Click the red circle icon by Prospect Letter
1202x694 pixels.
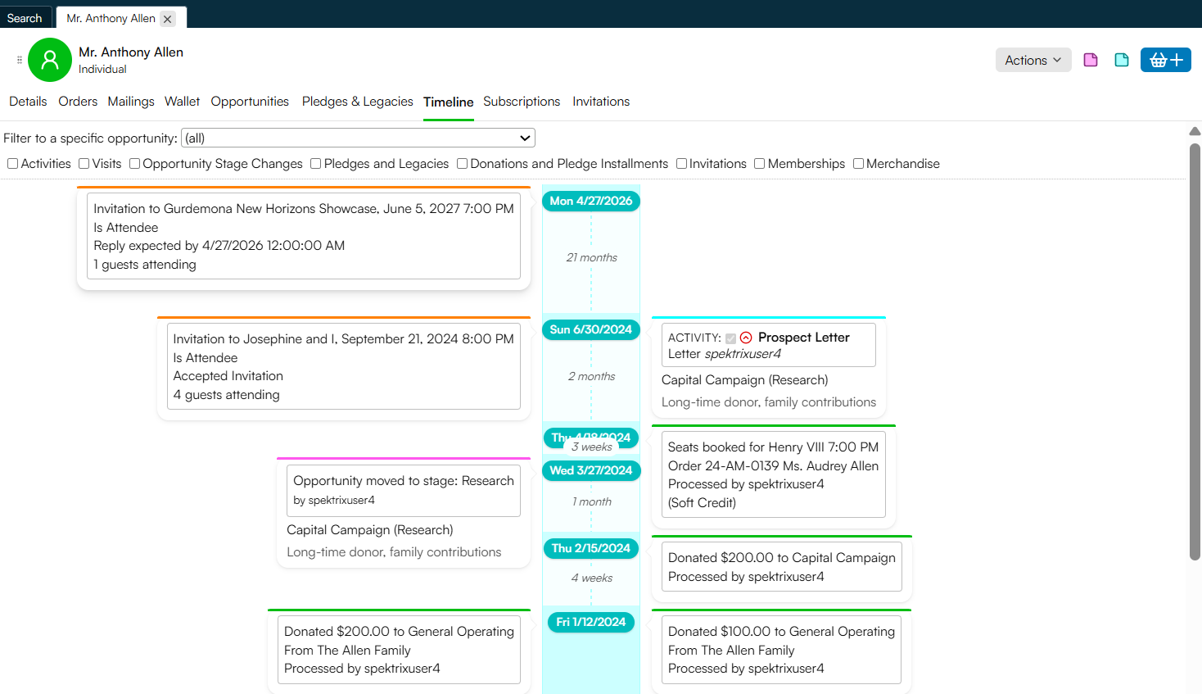click(x=746, y=338)
